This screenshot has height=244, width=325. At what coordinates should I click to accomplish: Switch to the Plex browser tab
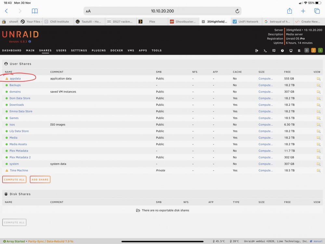152,21
